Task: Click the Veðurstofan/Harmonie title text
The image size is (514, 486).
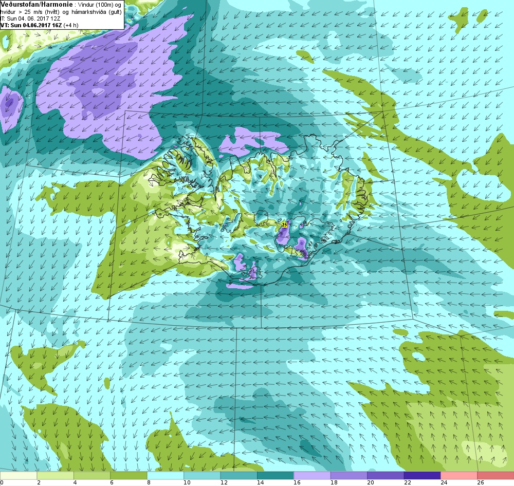Action: 36,5
